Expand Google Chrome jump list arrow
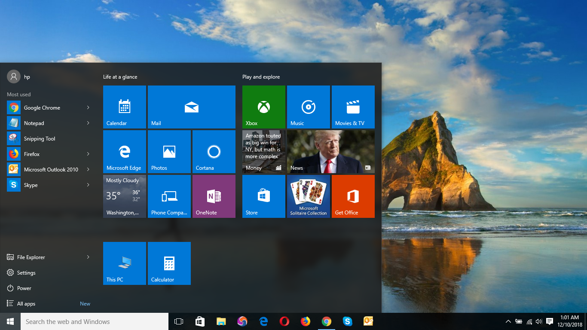 (88, 107)
